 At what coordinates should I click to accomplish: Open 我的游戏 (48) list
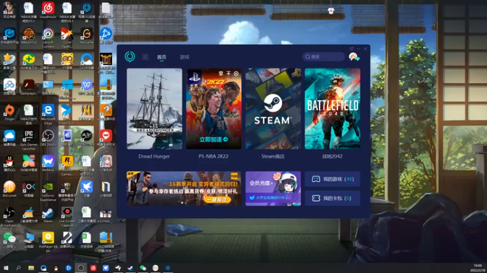(332, 179)
